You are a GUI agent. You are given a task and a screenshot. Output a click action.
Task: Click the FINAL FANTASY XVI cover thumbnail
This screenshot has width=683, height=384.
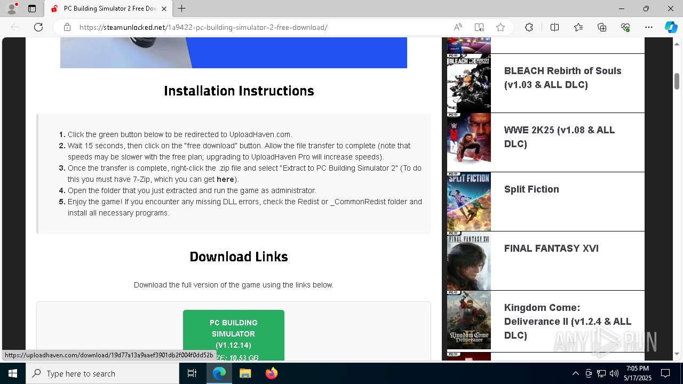point(469,261)
